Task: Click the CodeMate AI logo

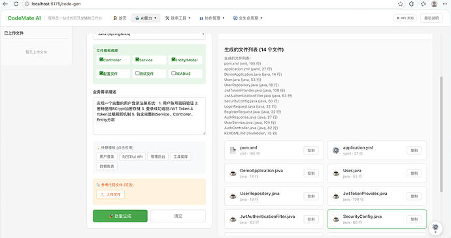Action: tap(24, 18)
